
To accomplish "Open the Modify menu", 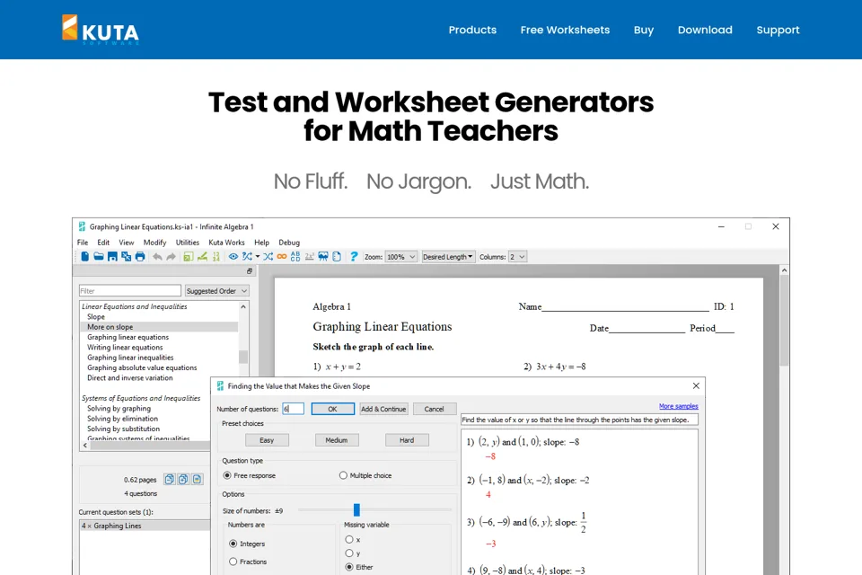I will (x=154, y=242).
